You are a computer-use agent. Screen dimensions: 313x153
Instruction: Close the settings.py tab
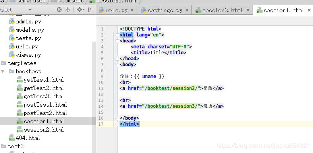(187, 10)
